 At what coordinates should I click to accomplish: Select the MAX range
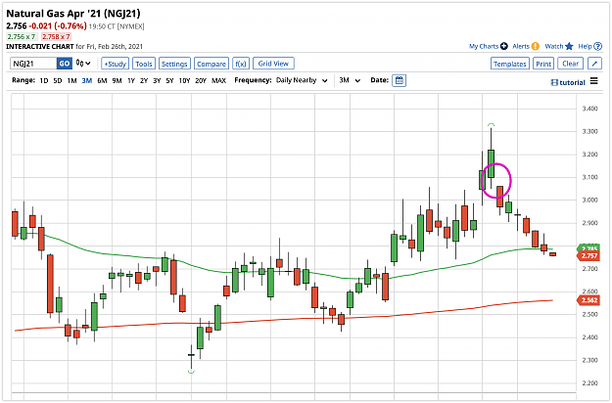point(218,80)
